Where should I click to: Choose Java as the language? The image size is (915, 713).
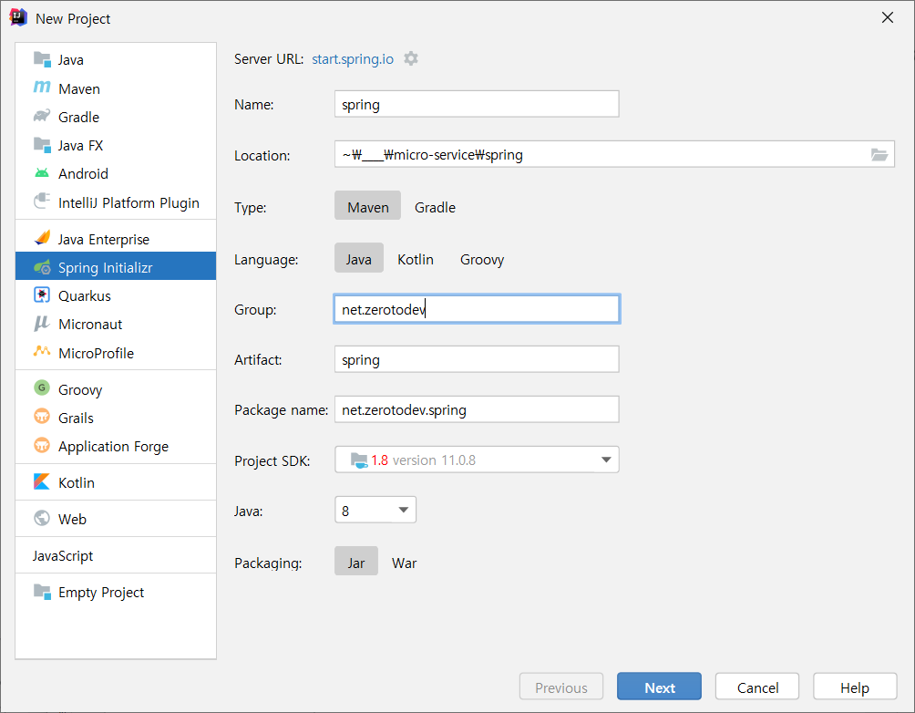(359, 257)
